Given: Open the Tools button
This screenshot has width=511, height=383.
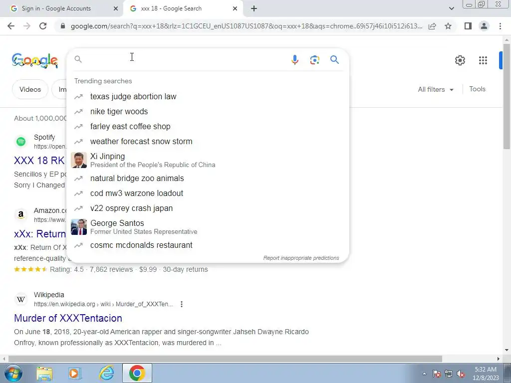Looking at the screenshot, I should pos(477,89).
